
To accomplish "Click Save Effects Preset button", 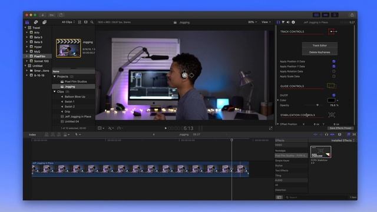I will click(340, 128).
